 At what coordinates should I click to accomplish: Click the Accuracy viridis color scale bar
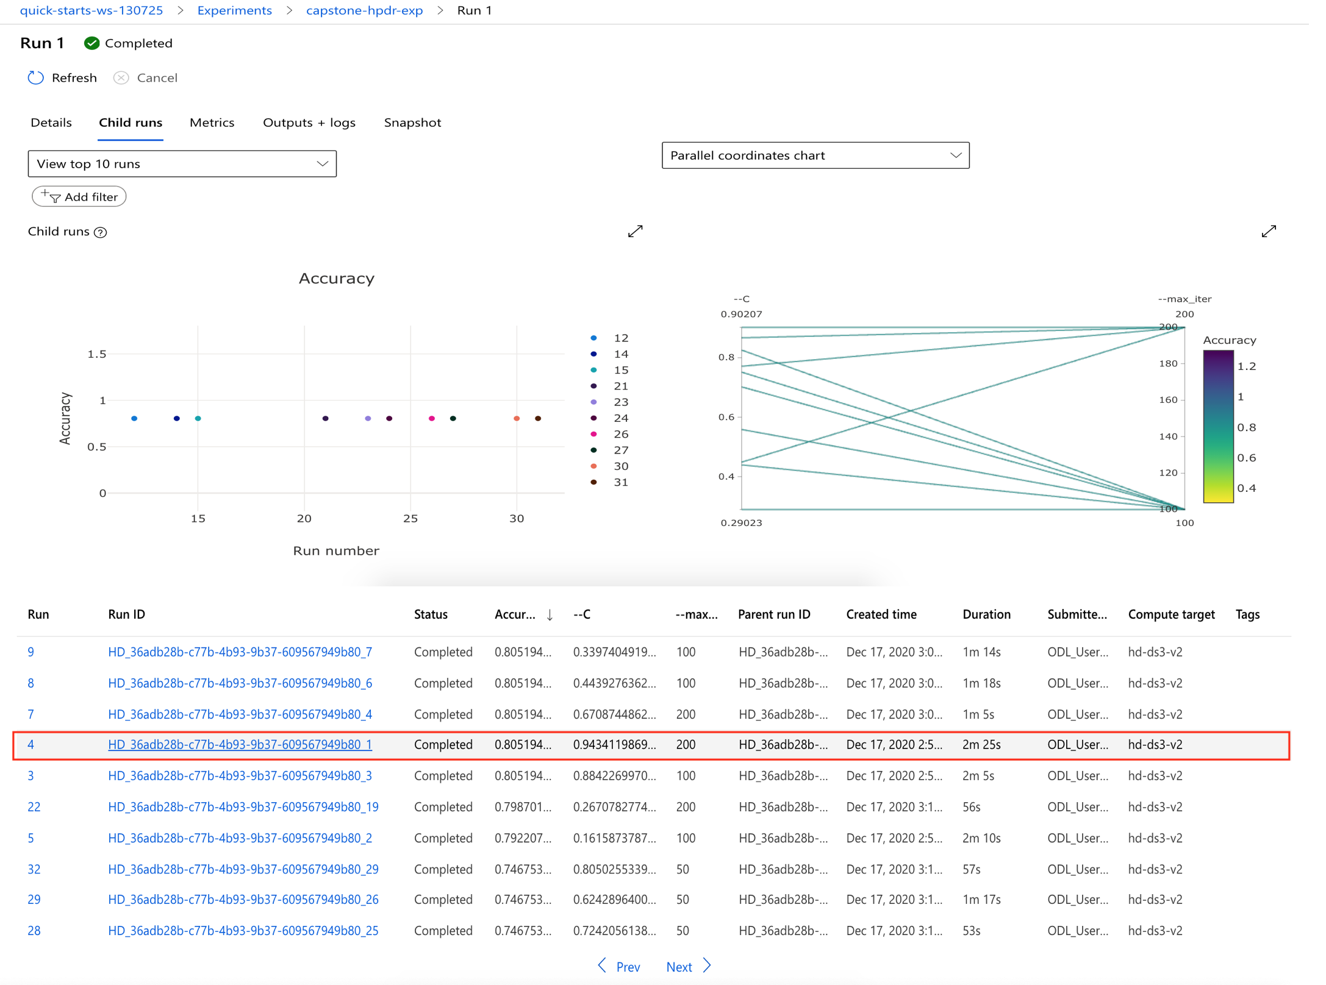[1218, 427]
